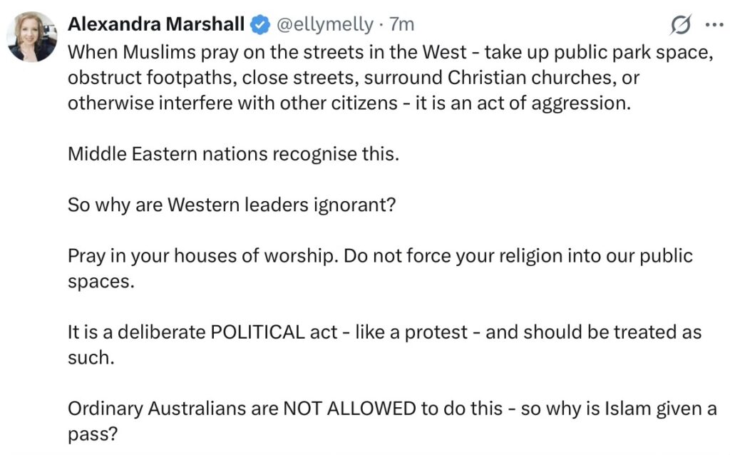Image resolution: width=730 pixels, height=455 pixels.
Task: Open the Grok explain post icon
Action: pyautogui.click(x=682, y=25)
